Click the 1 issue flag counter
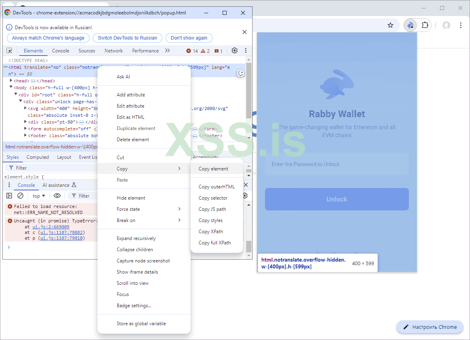Screen dimensions: 470x340 click(219, 51)
